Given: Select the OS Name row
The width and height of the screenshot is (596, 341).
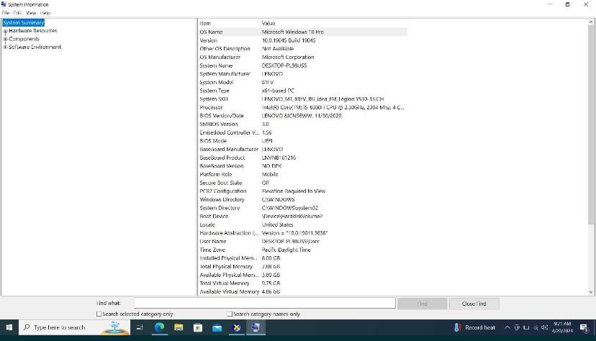Looking at the screenshot, I should pos(302,32).
